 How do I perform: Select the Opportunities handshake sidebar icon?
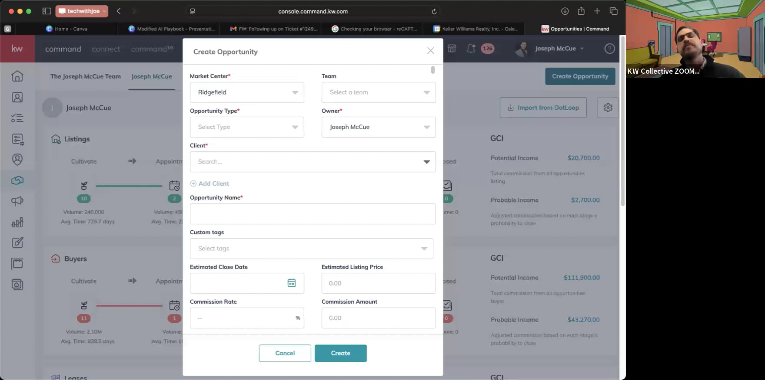[17, 180]
